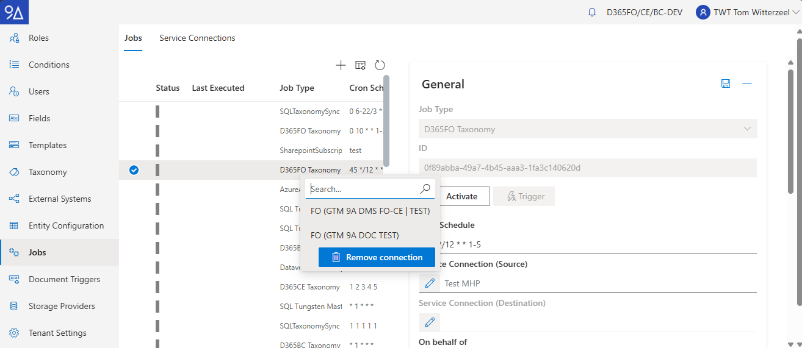Open Templates in sidebar
802x348 pixels.
coord(59,145)
